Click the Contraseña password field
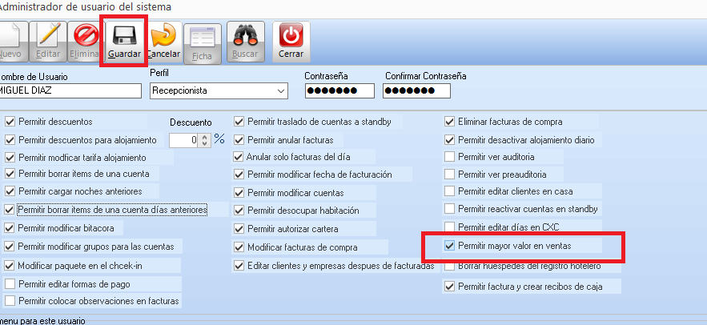 pos(339,91)
